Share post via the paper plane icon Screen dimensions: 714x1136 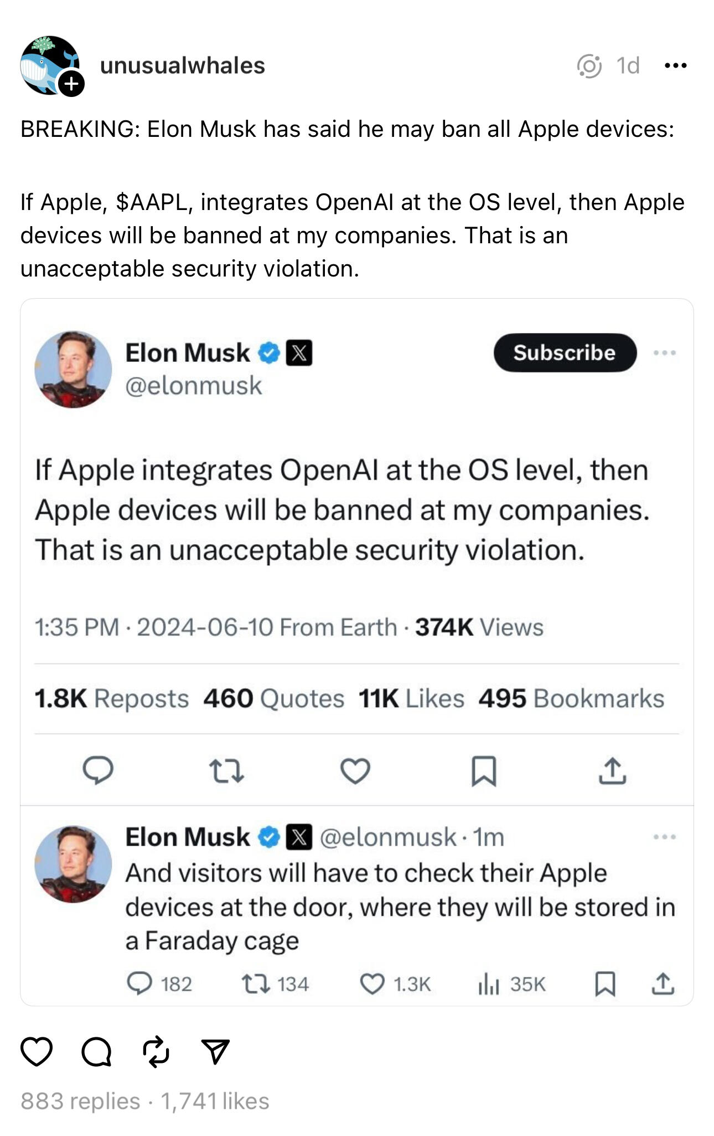pyautogui.click(x=215, y=1051)
